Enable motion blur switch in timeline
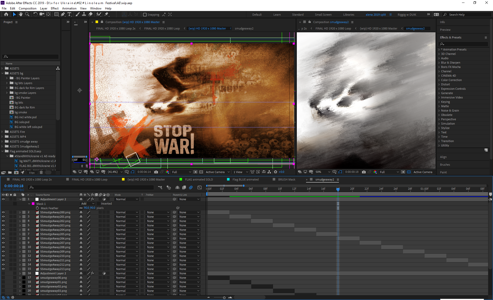 click(x=191, y=188)
